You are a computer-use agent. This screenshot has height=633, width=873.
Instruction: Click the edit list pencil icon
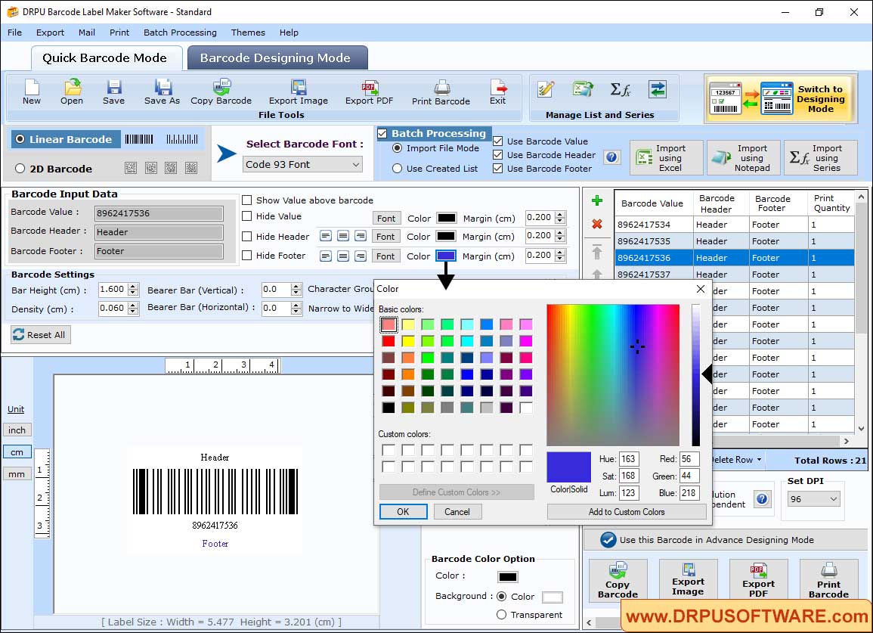[x=546, y=89]
